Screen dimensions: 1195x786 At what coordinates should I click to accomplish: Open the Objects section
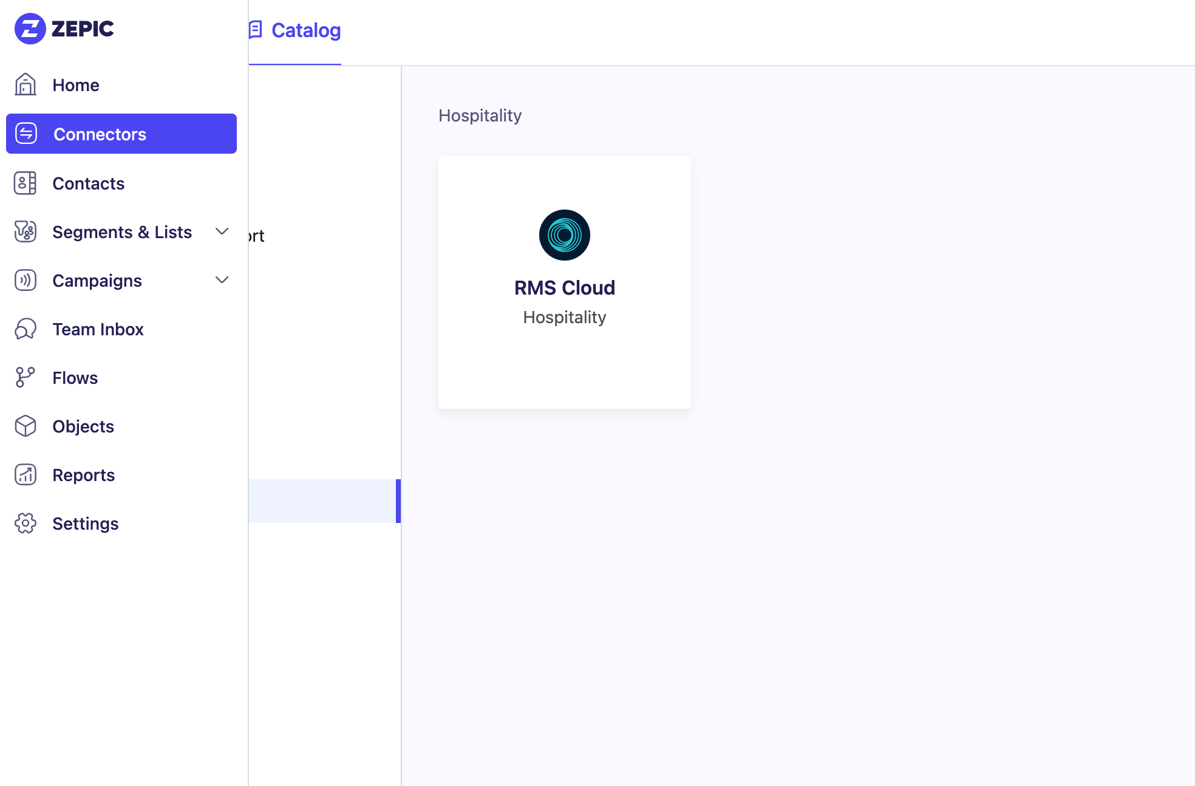[x=83, y=426]
